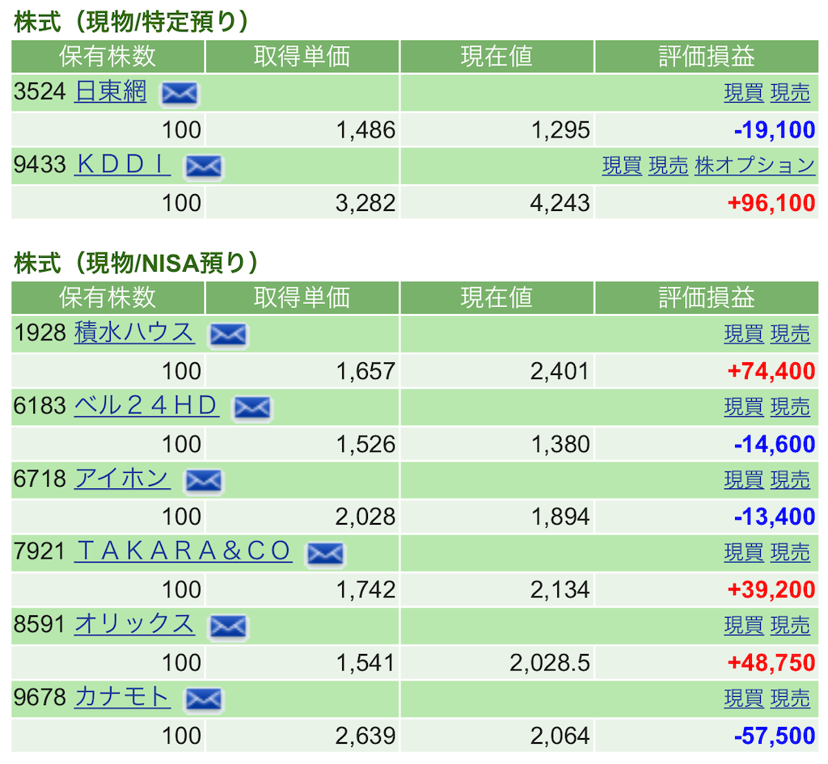Click the +39,200 valuation value
This screenshot has height=764, width=828.
tap(771, 589)
